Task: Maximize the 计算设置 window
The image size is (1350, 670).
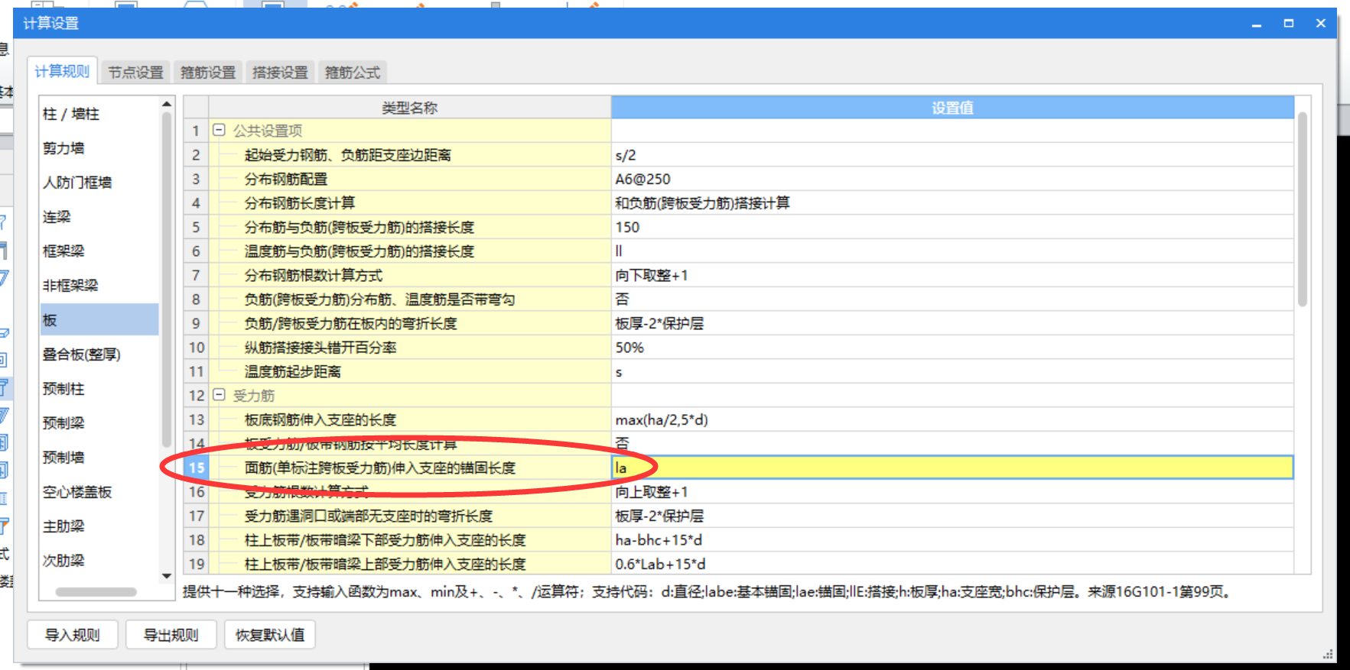Action: (x=1289, y=24)
